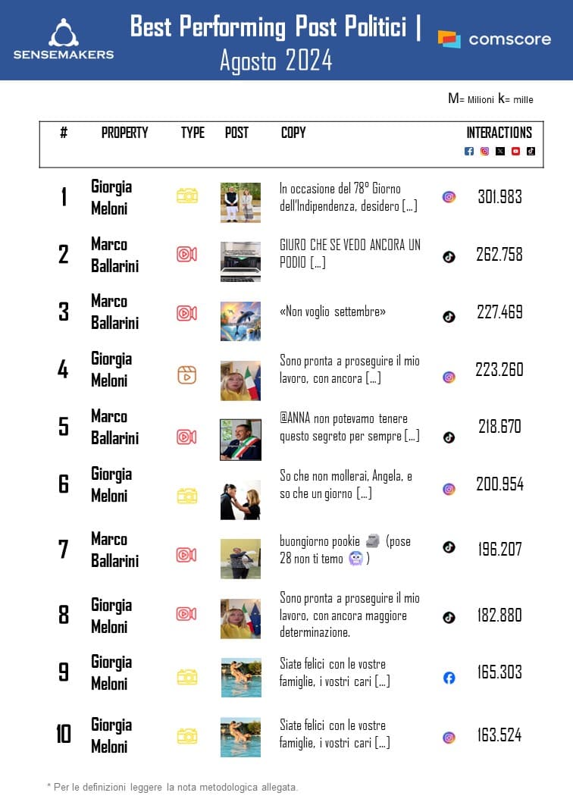Click the video icon for «Non voglio settembre»
The width and height of the screenshot is (573, 802).
pyautogui.click(x=186, y=313)
